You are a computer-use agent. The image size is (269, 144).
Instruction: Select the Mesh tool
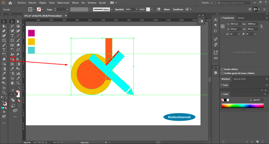point(12,64)
